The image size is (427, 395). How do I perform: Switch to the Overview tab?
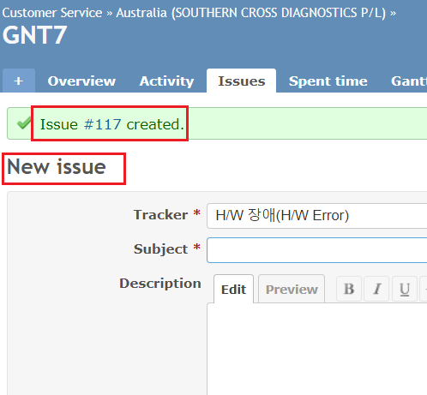(81, 81)
